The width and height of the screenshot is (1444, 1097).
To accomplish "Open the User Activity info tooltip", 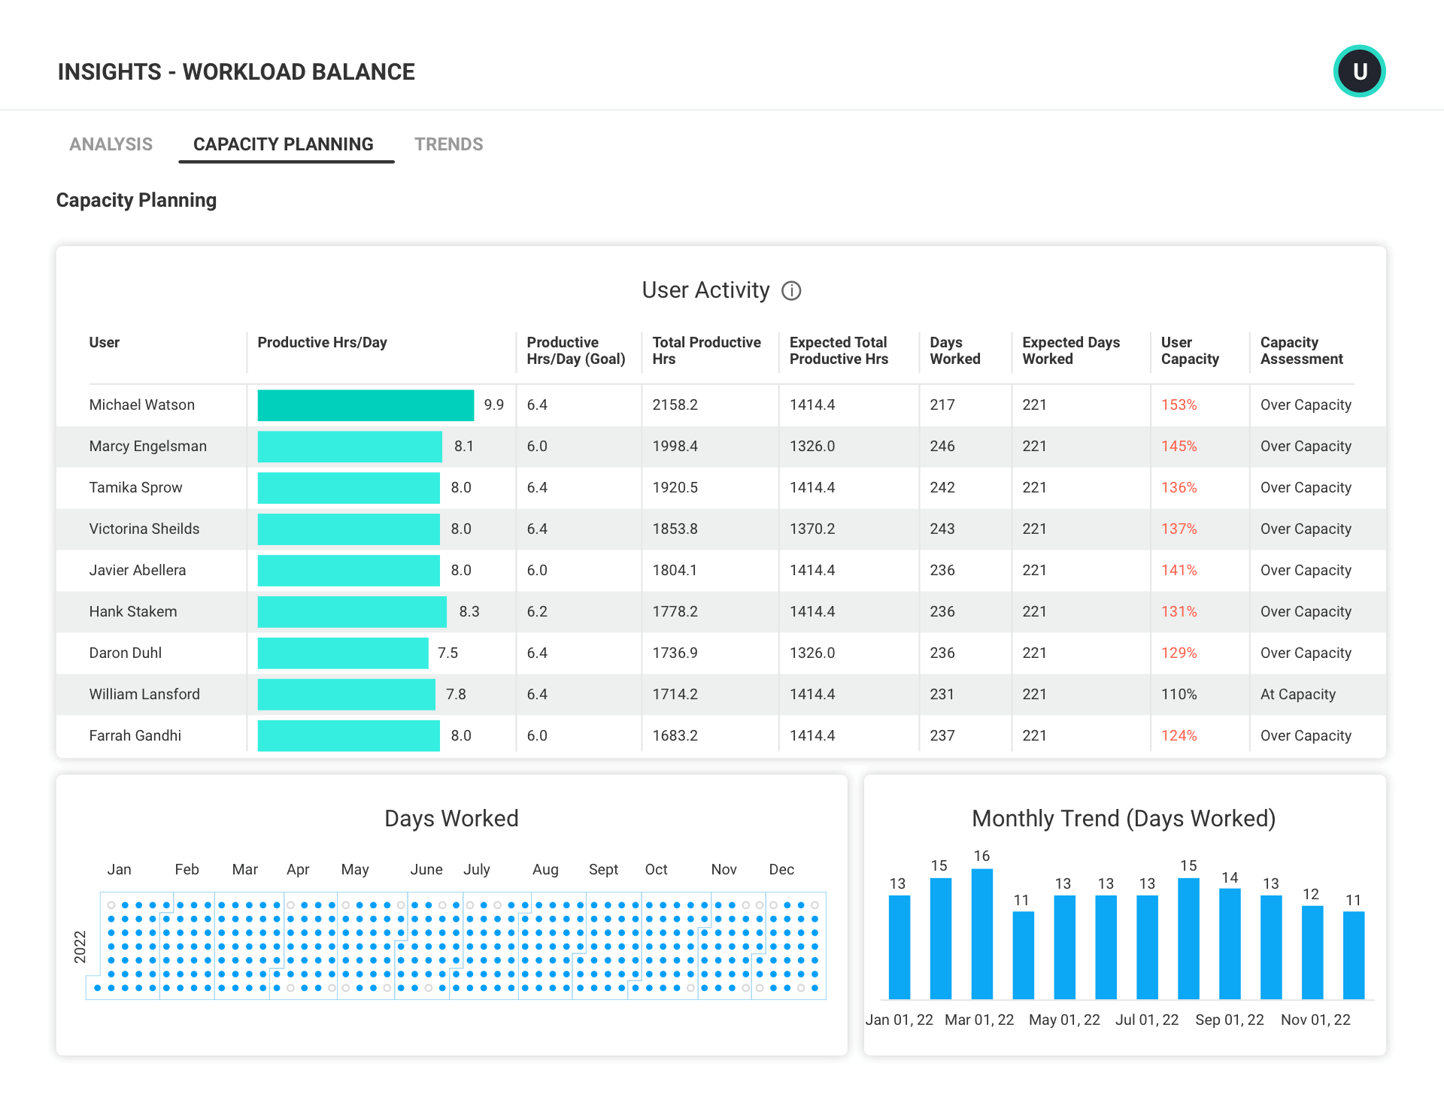I will tap(793, 291).
